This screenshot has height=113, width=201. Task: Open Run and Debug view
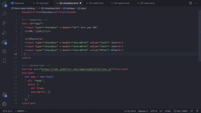[x=4, y=32]
